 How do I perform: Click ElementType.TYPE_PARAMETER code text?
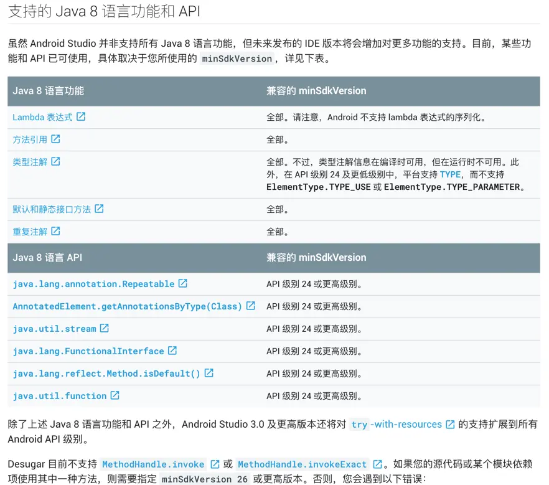pyautogui.click(x=452, y=187)
